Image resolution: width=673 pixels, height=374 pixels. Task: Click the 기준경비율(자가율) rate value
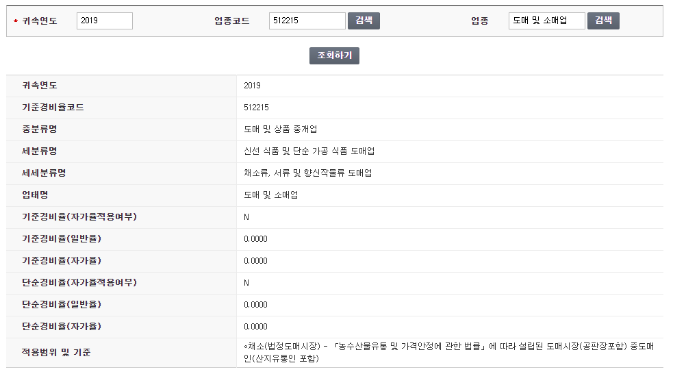(x=255, y=261)
